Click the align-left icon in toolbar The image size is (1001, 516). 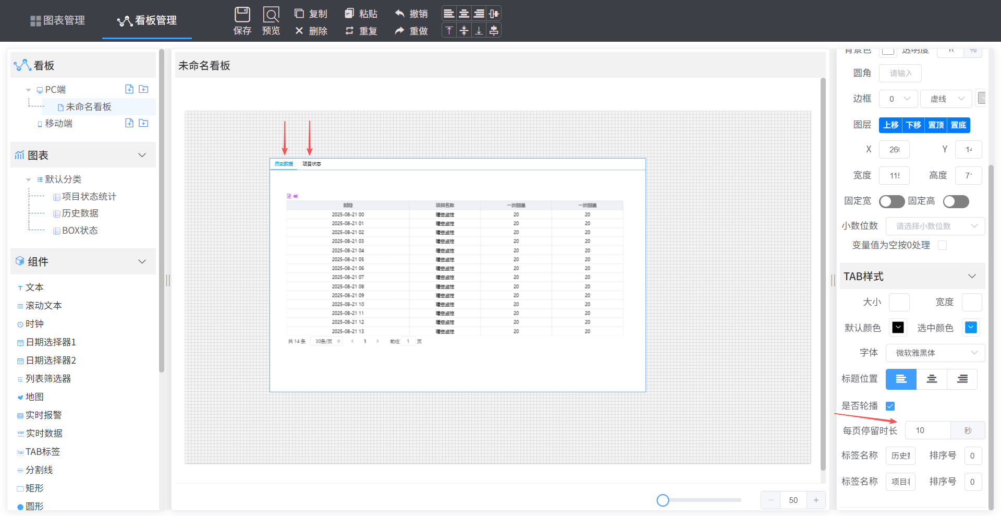point(449,14)
